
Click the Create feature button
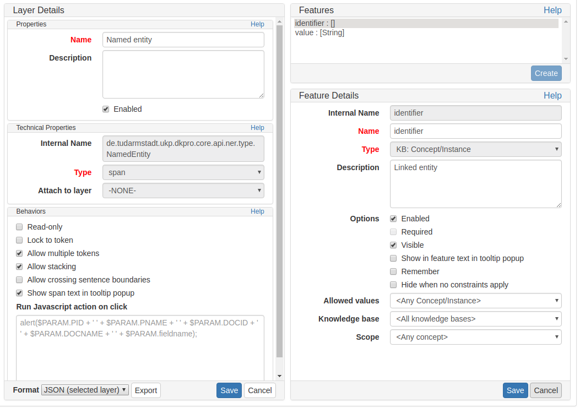click(546, 73)
